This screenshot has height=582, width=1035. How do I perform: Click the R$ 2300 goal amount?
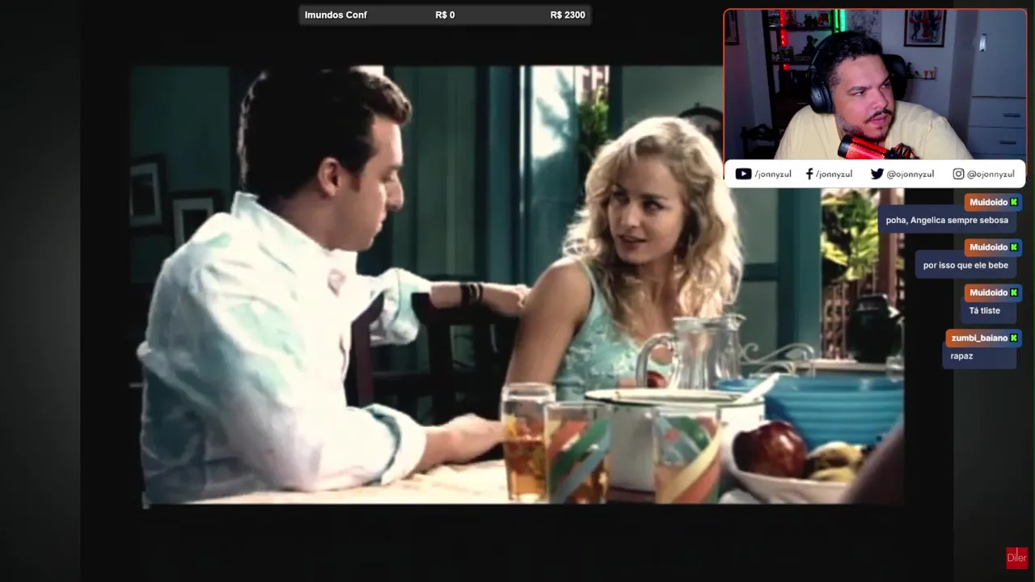568,15
